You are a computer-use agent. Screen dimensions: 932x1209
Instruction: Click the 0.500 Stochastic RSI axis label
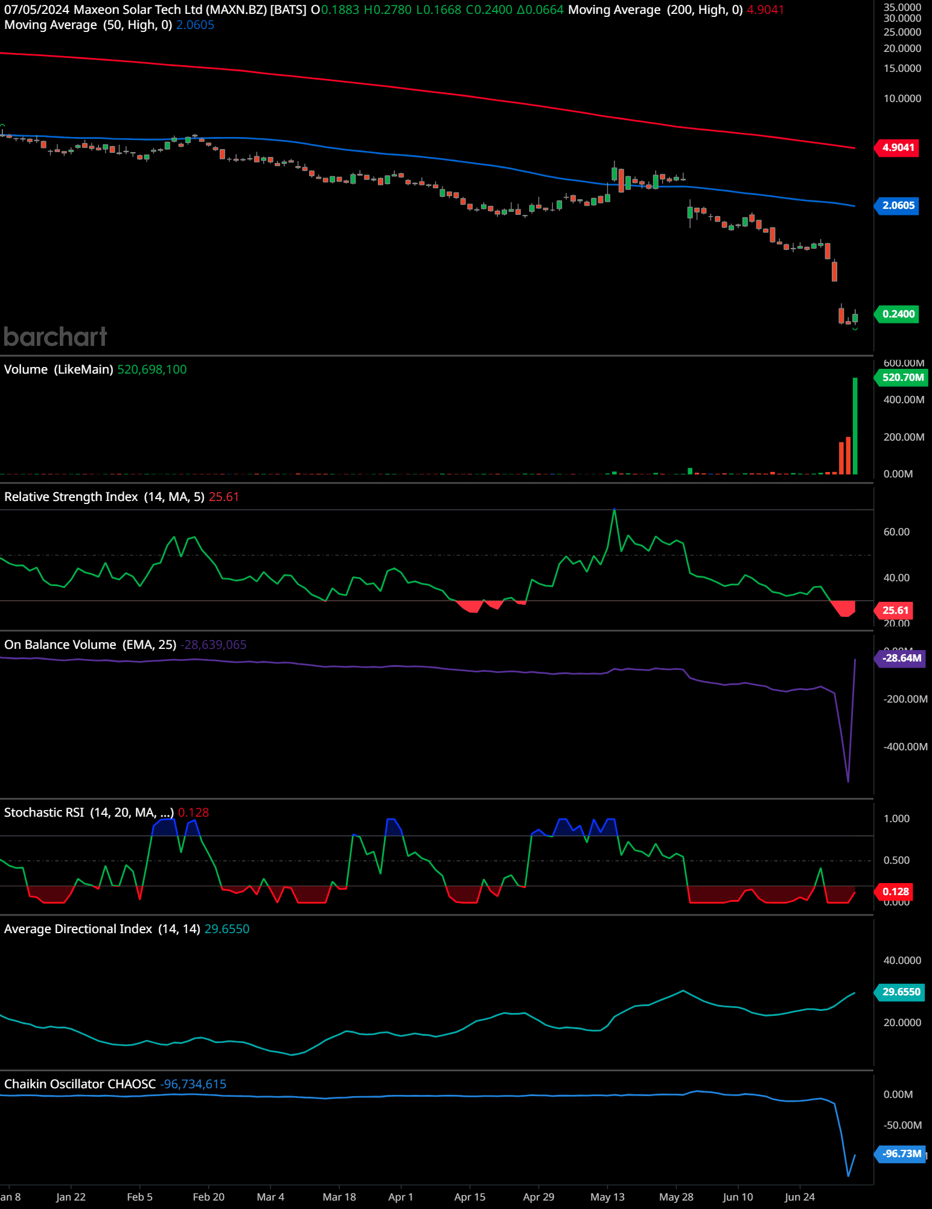896,860
